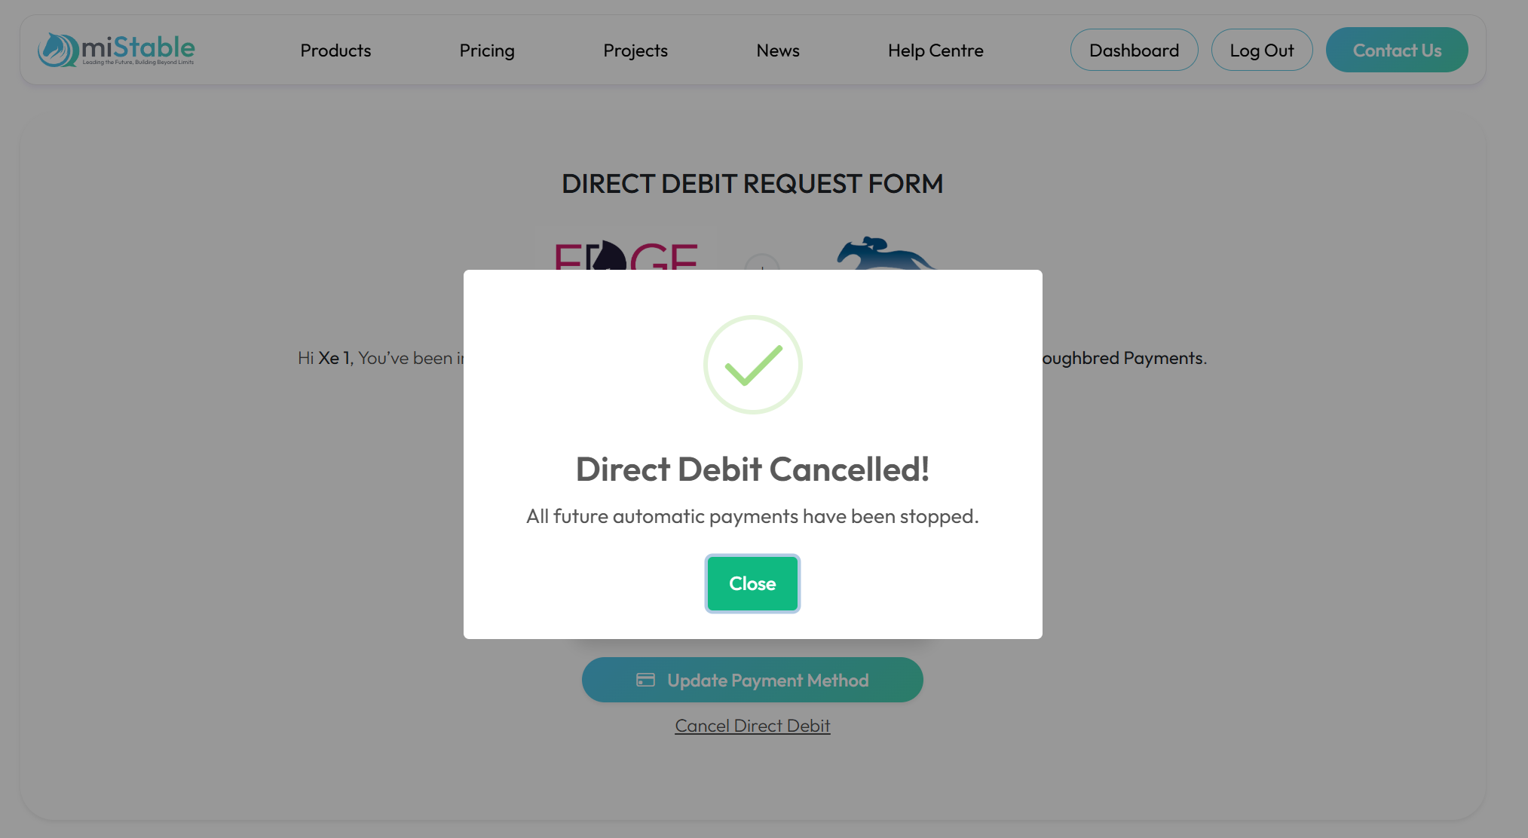Go to the Pricing page
The image size is (1528, 838).
tap(487, 50)
